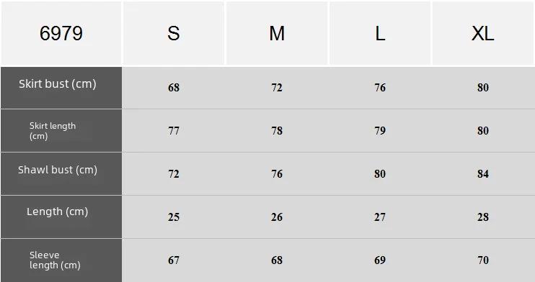Click the Skirt bust (cm) row label
The width and height of the screenshot is (535, 282).
58,83
